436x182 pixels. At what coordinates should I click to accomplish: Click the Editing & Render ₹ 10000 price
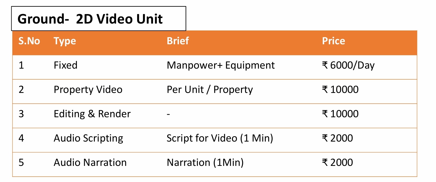click(x=340, y=114)
